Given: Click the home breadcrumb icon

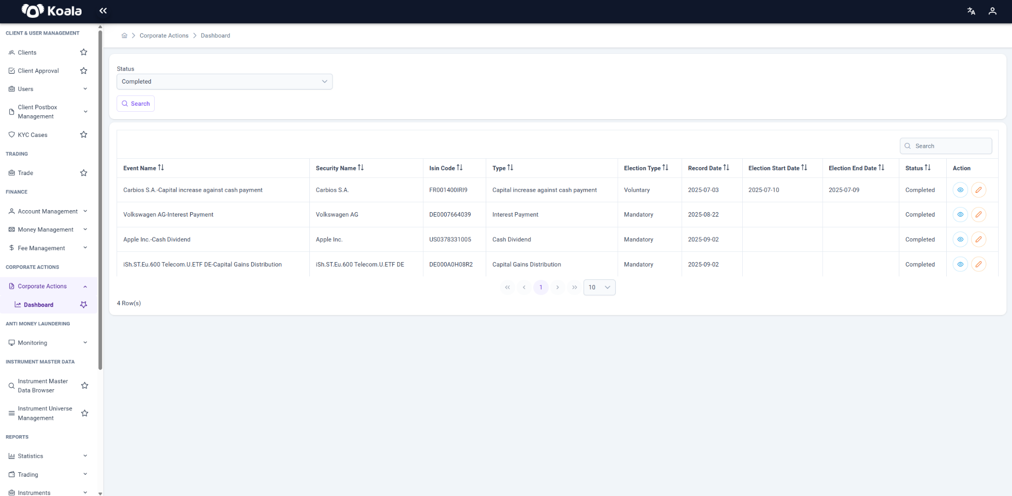Looking at the screenshot, I should pos(125,36).
